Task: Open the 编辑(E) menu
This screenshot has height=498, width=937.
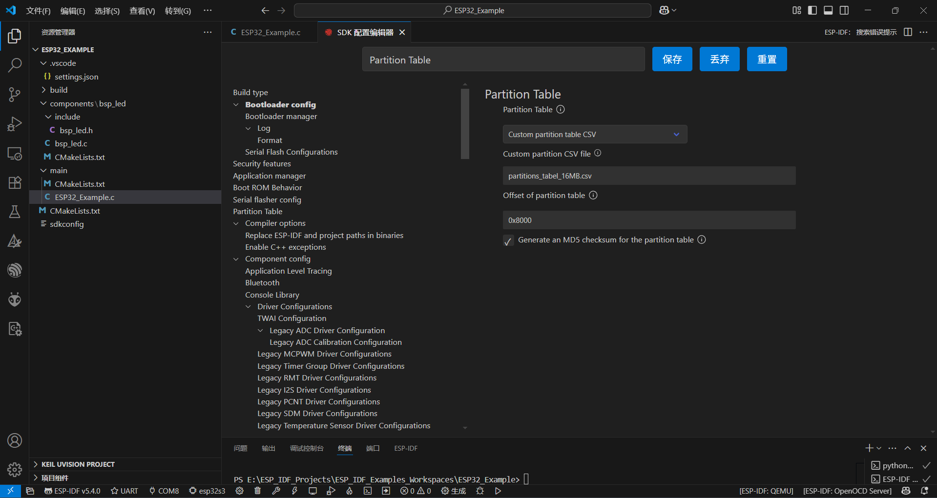Action: point(72,11)
